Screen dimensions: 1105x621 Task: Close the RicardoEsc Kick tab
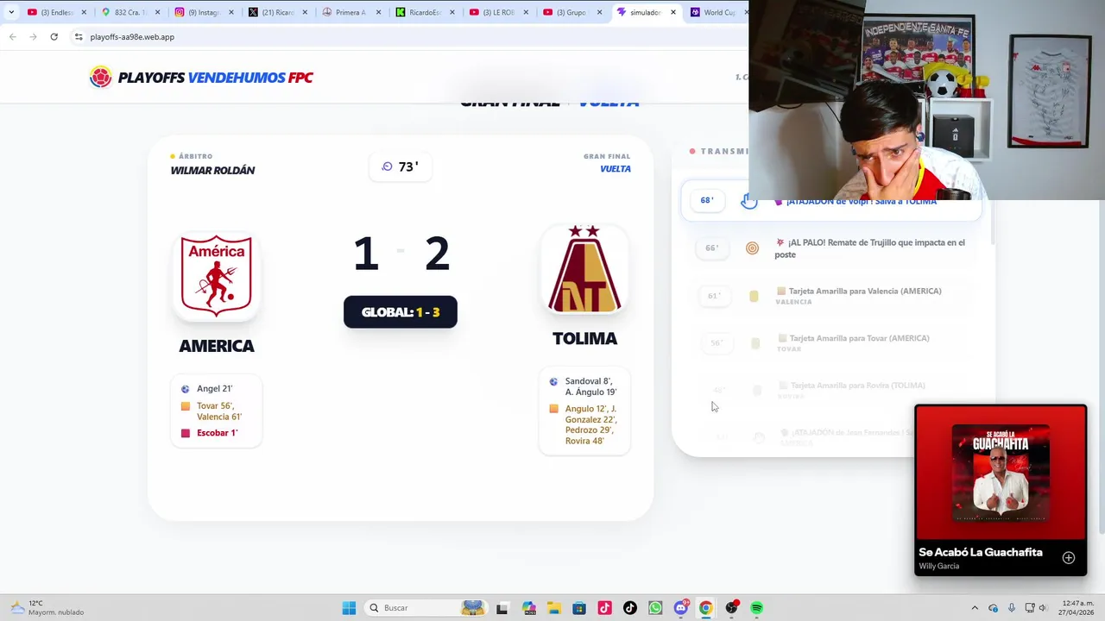[451, 12]
